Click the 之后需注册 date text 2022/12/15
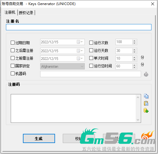 click(x=50, y=51)
